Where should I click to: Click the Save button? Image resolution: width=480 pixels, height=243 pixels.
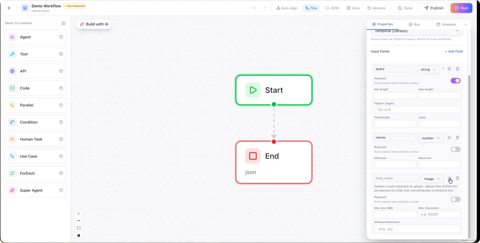pos(405,8)
